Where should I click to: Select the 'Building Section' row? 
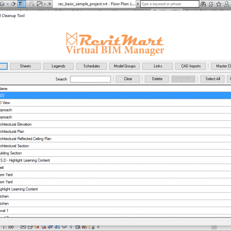[x=115, y=153]
